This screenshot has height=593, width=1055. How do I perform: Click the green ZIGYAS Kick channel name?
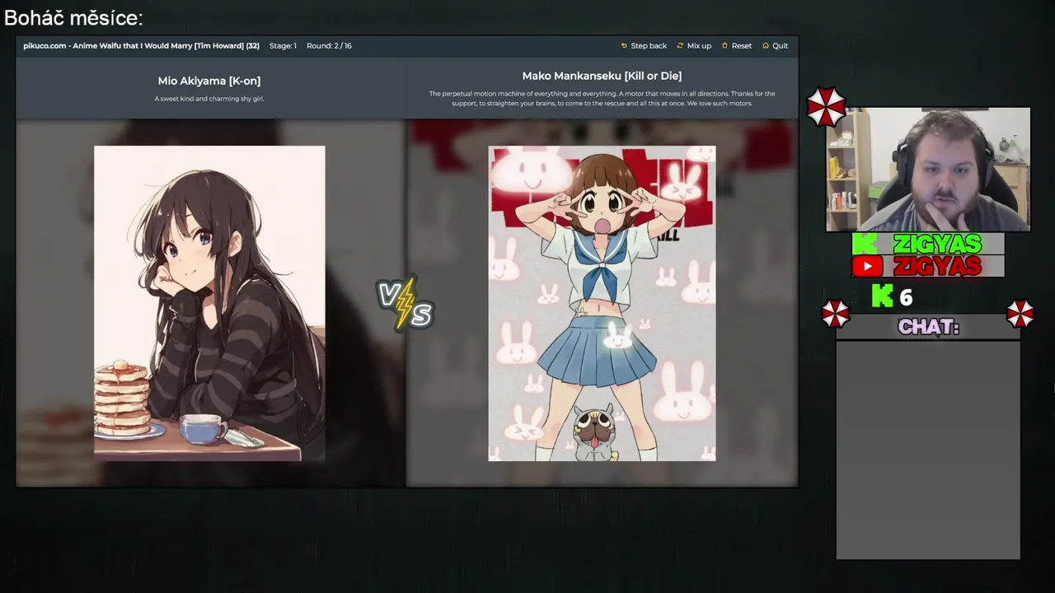pos(937,244)
